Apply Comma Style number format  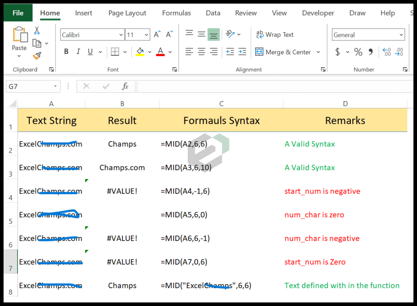pyautogui.click(x=371, y=52)
